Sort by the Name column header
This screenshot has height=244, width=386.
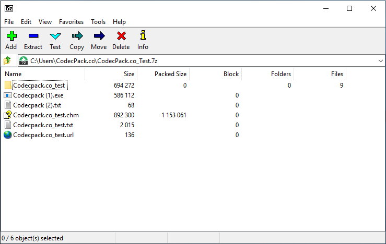point(14,74)
